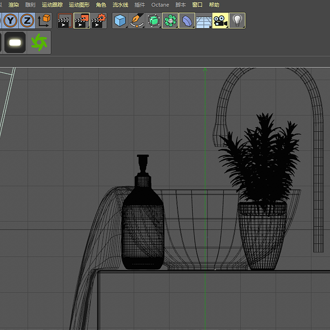Add Subdivision Surface generator icon
330x330 pixels.
pyautogui.click(x=153, y=20)
